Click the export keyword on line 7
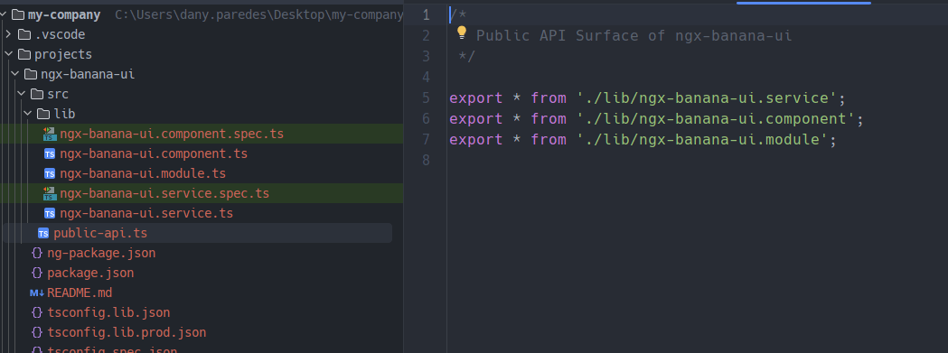The width and height of the screenshot is (948, 353). (476, 140)
